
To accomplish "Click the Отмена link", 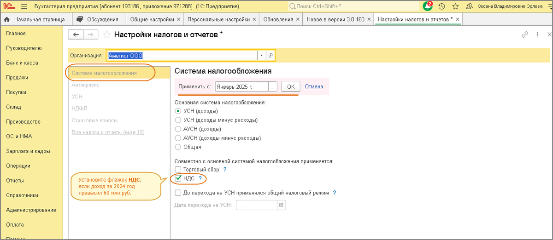I will (314, 86).
